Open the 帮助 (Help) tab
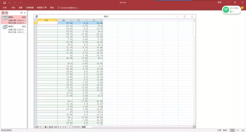The width and height of the screenshot is (246, 132). [x=52, y=8]
